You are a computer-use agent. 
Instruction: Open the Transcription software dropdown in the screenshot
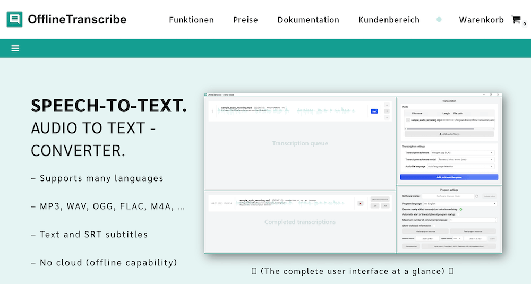tap(463, 153)
